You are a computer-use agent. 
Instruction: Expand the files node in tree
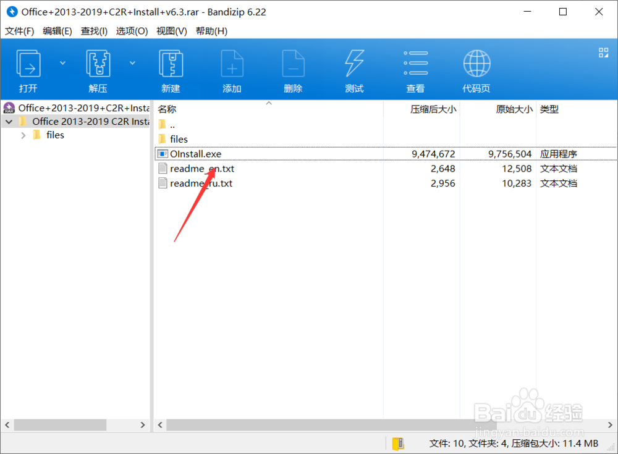point(23,135)
